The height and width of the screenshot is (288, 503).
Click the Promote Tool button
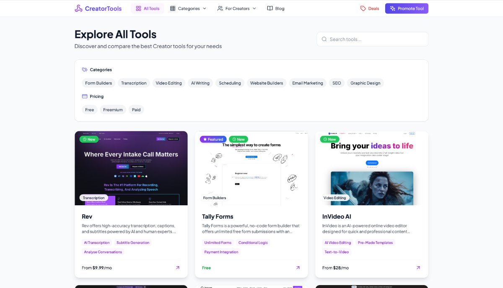click(407, 8)
